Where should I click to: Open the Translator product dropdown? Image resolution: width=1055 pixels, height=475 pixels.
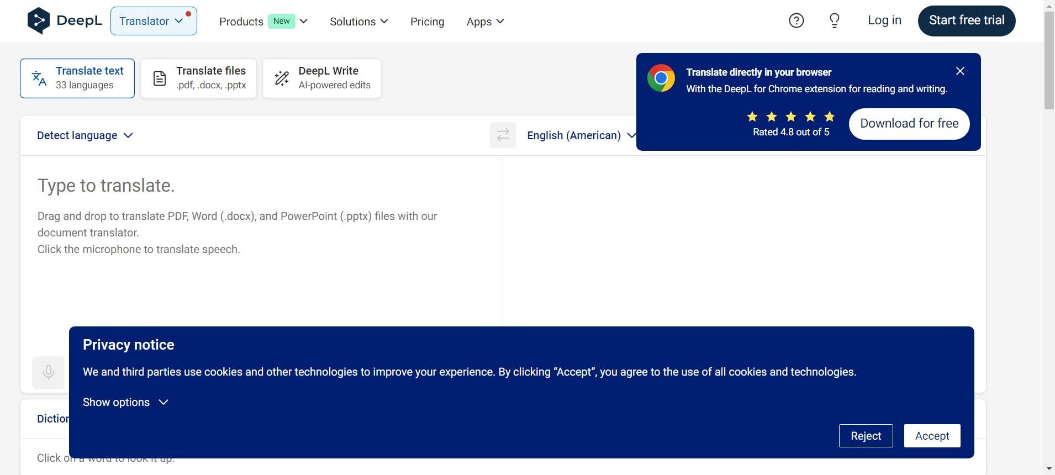click(x=153, y=21)
